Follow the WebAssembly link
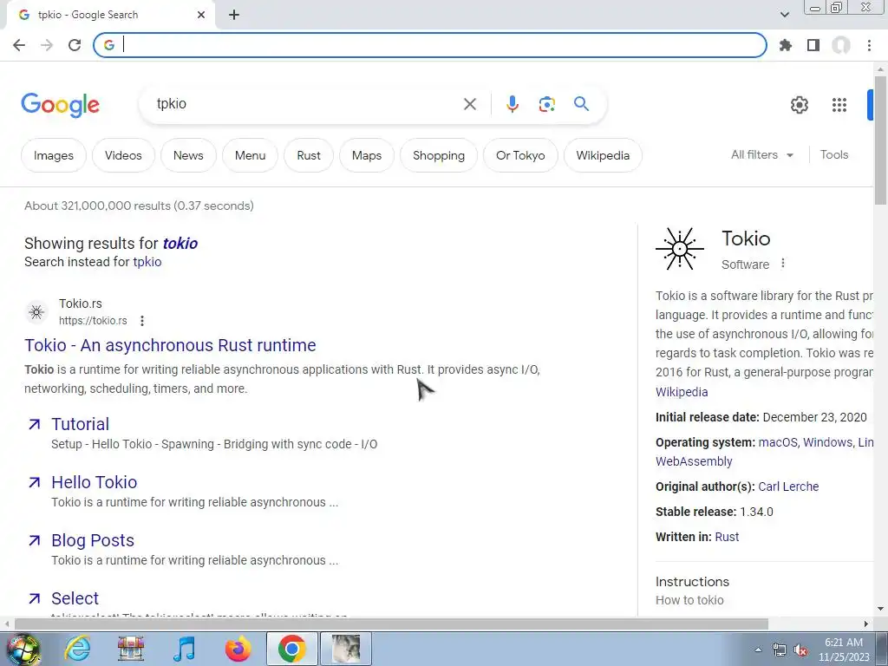The height and width of the screenshot is (666, 888). 694,461
